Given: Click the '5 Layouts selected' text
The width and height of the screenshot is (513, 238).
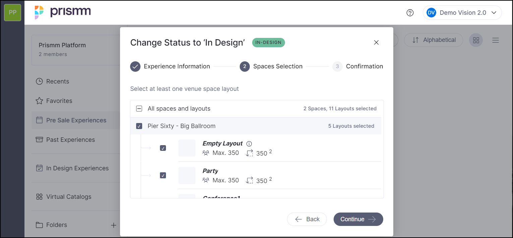Looking at the screenshot, I should coord(351,126).
